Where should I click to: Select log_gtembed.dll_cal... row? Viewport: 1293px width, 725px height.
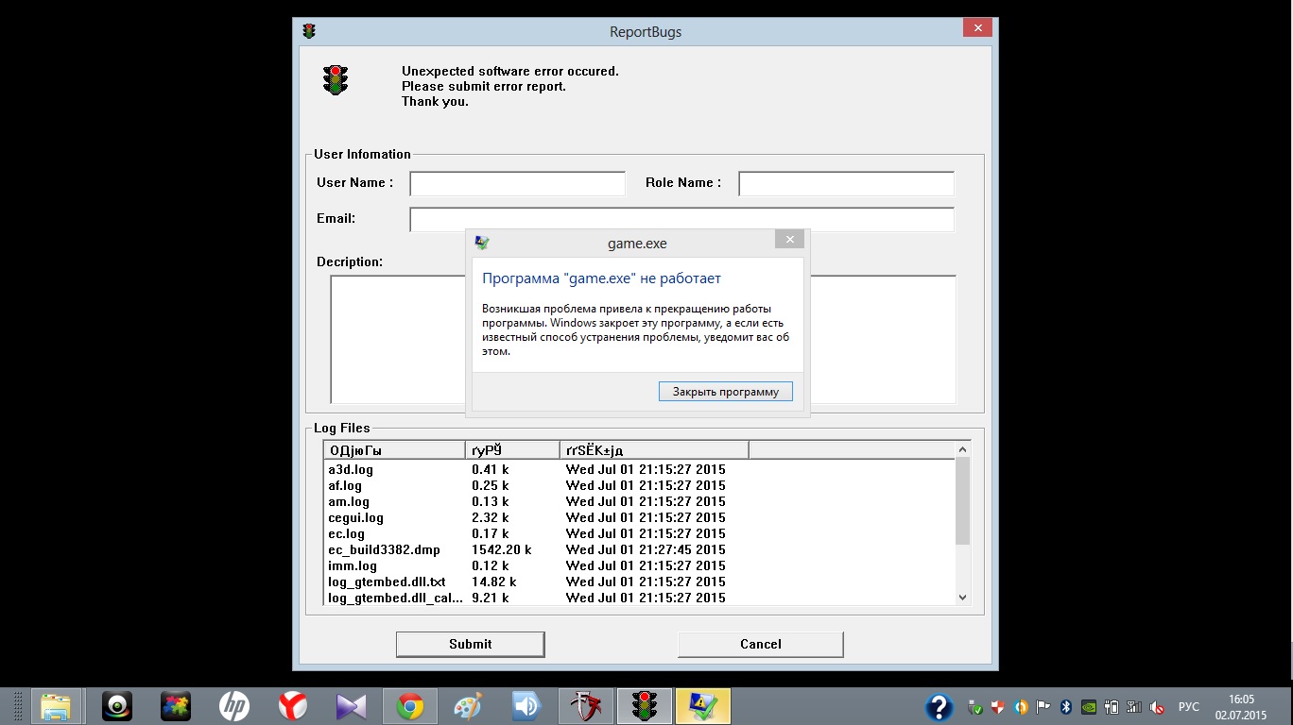point(396,598)
